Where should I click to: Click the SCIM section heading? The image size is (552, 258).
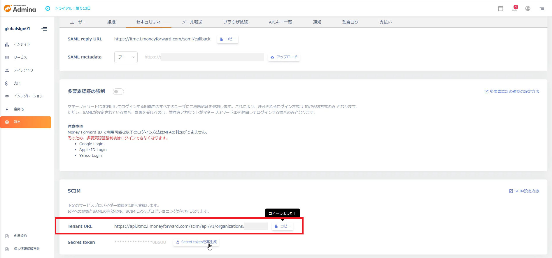(74, 191)
